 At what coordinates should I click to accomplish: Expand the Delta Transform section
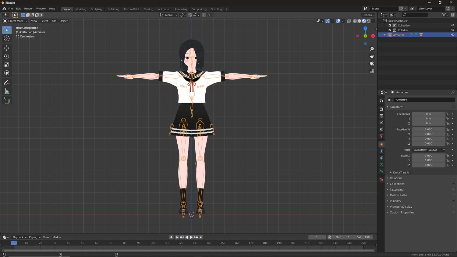[x=402, y=172]
